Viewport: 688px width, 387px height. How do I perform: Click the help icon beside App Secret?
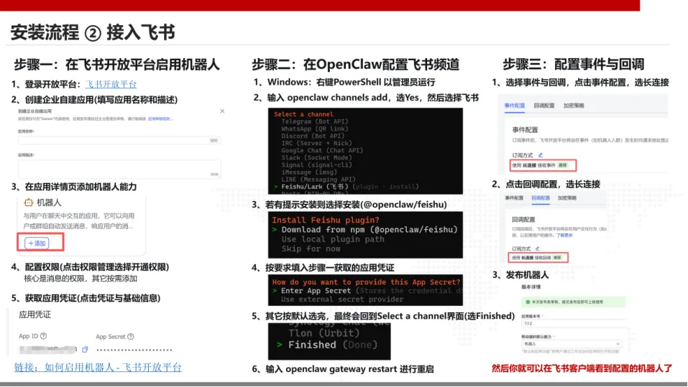(x=131, y=337)
